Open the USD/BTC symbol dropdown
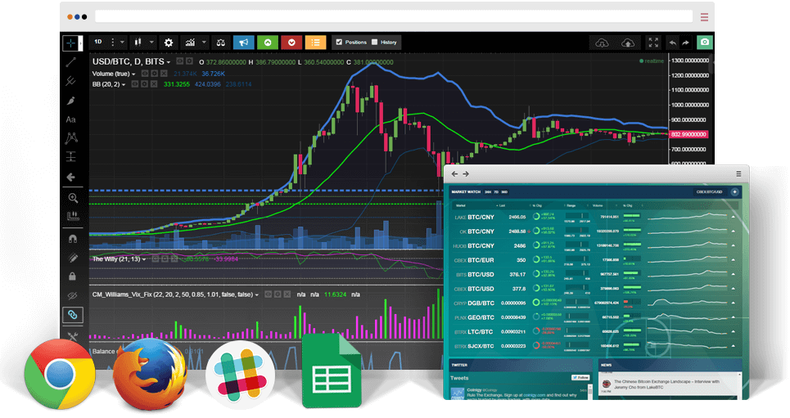The width and height of the screenshot is (790, 418). tap(131, 62)
